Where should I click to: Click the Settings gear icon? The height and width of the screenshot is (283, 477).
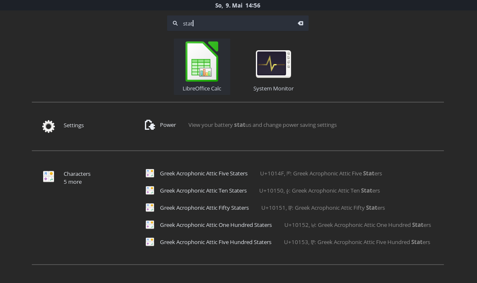click(x=48, y=126)
